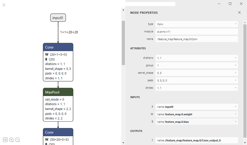Expand the kernel_shape attribute plus
Image resolution: width=247 pixels, height=145 pixels.
[235, 73]
